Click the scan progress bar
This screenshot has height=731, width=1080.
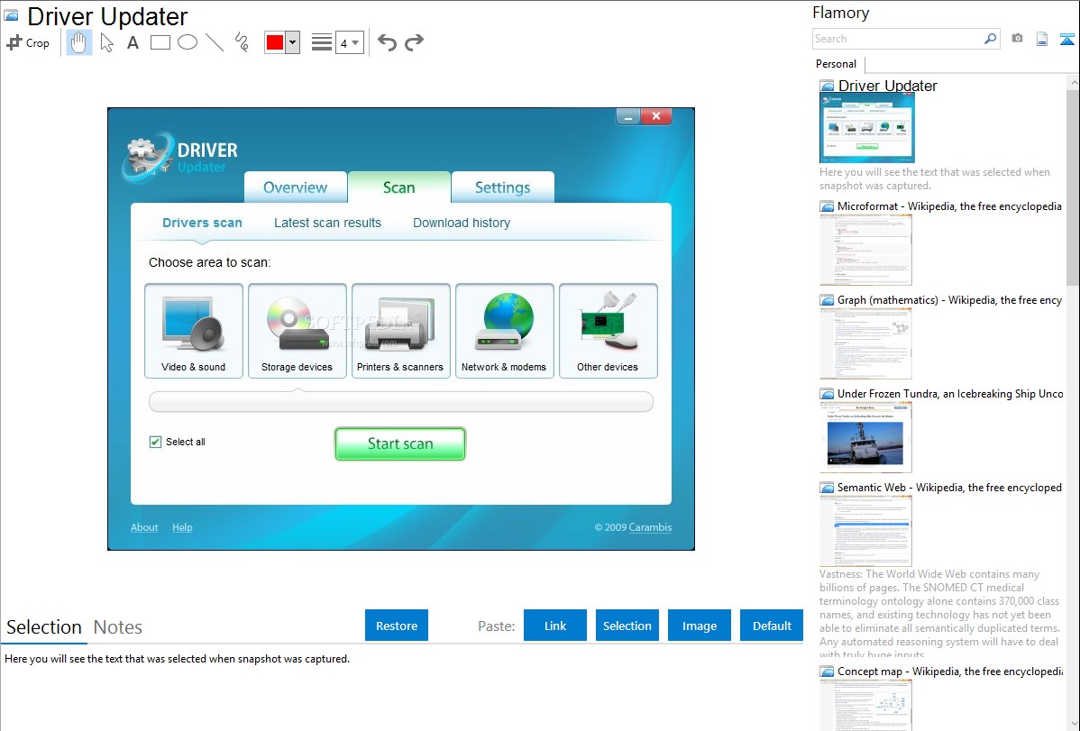(401, 402)
